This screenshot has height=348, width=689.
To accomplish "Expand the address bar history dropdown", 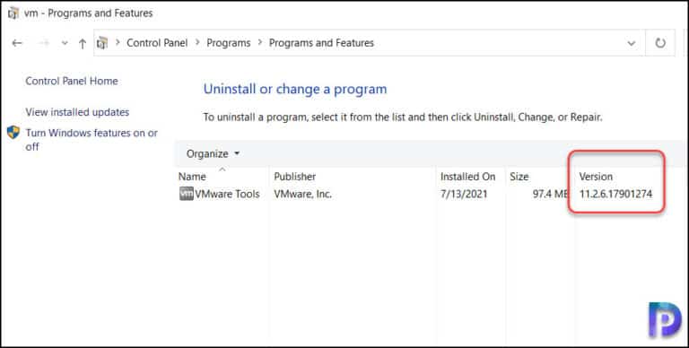I will point(632,43).
